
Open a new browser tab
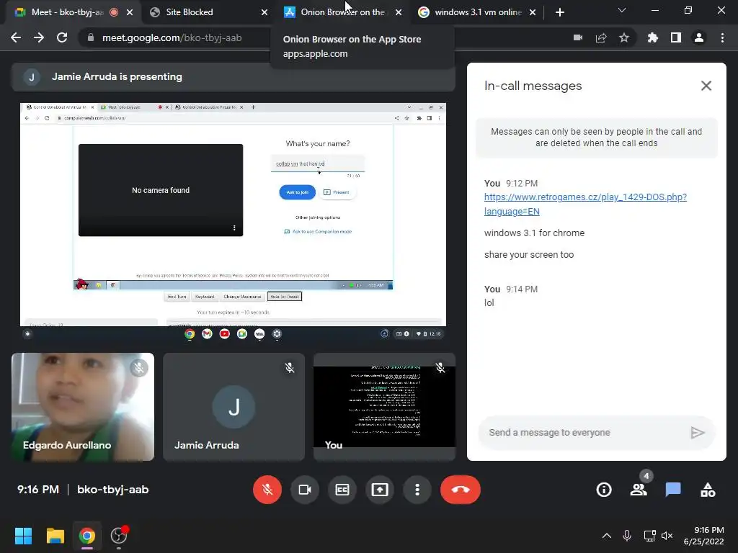pyautogui.click(x=559, y=12)
